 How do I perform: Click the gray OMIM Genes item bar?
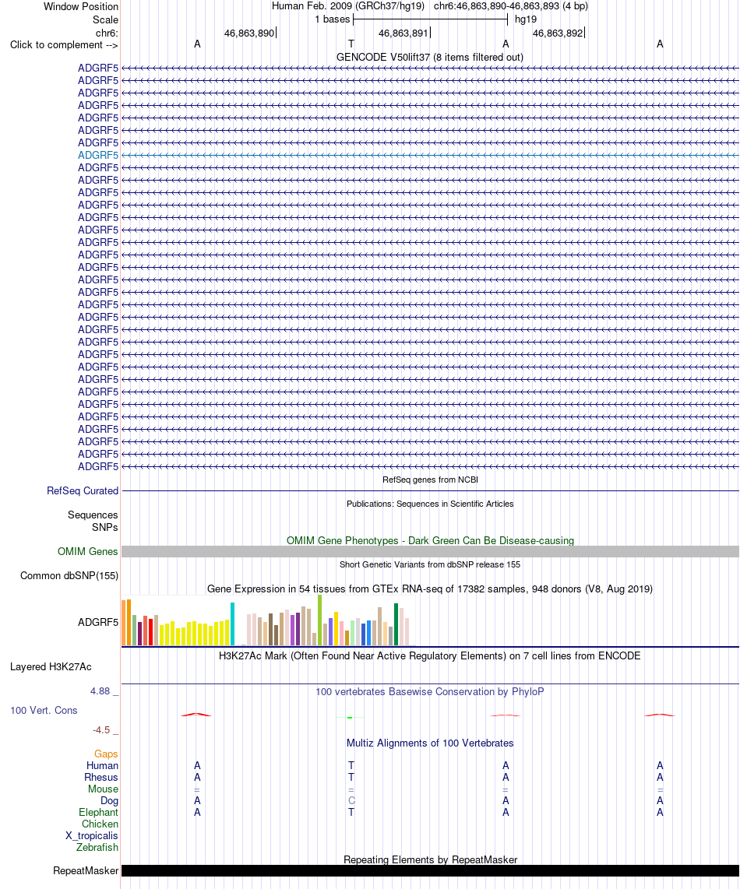coord(430,552)
